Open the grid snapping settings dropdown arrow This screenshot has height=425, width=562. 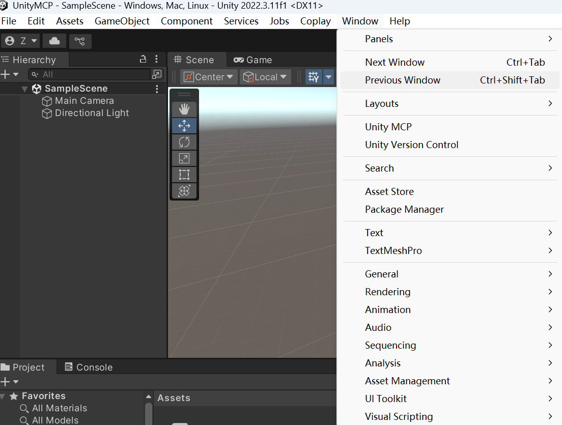[x=329, y=77]
